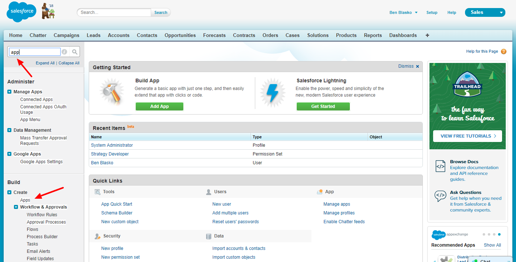Open the Home tab

pos(16,35)
